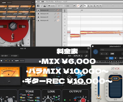Image resolution: width=123 pixels, height=102 pixels.
Task: Click the short A# note blob in Melodyne
Action: tap(75, 36)
